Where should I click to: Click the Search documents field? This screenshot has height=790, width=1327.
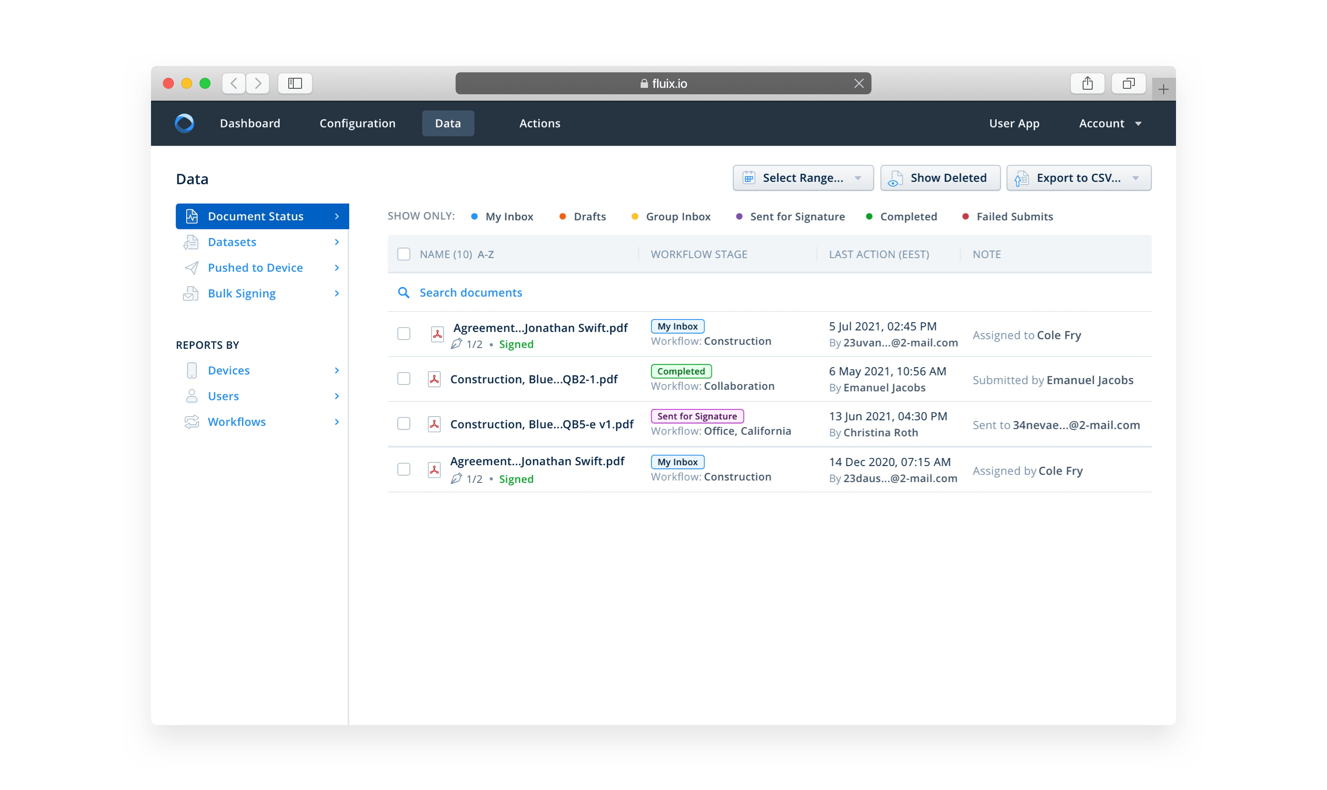pyautogui.click(x=470, y=293)
